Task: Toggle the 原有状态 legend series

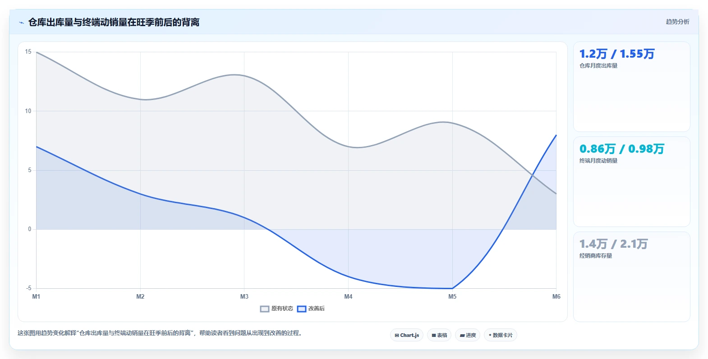Action: click(277, 309)
